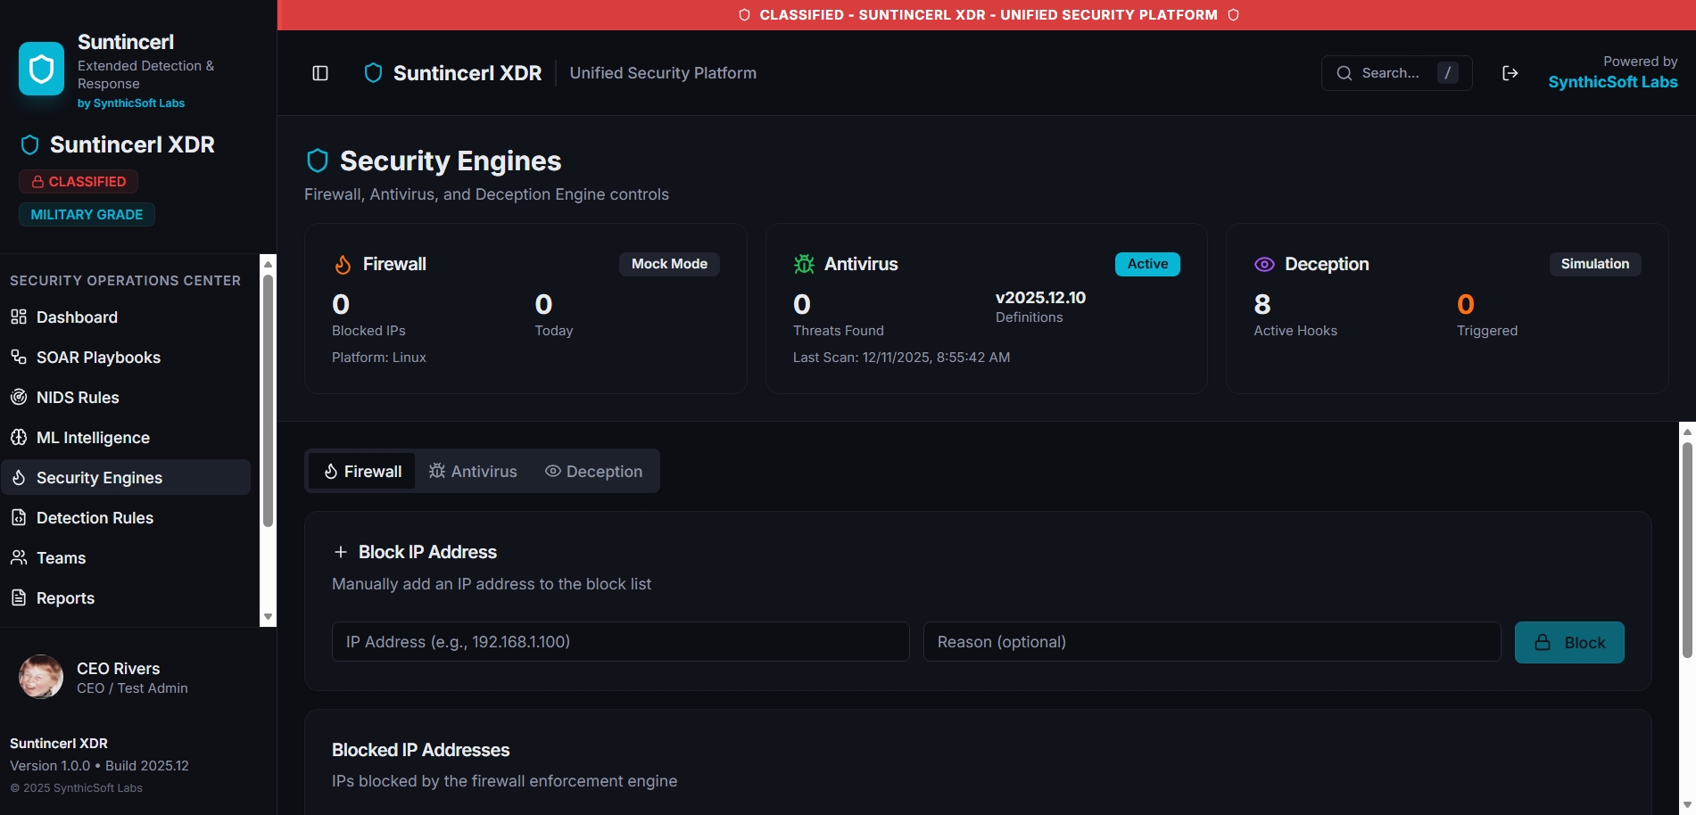Open the Teams section icon
This screenshot has height=815, width=1696.
coord(19,557)
